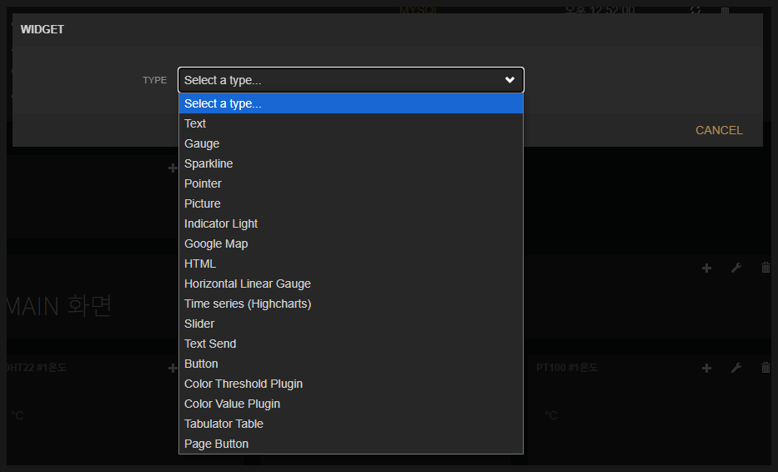Choose Gauge widget type
This screenshot has height=472, width=778.
(351, 143)
